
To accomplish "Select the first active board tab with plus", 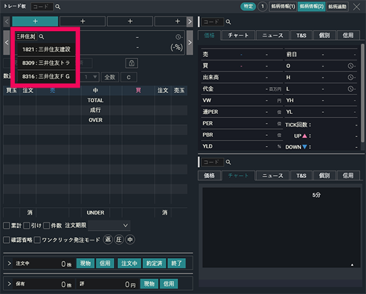I will 35,21.
